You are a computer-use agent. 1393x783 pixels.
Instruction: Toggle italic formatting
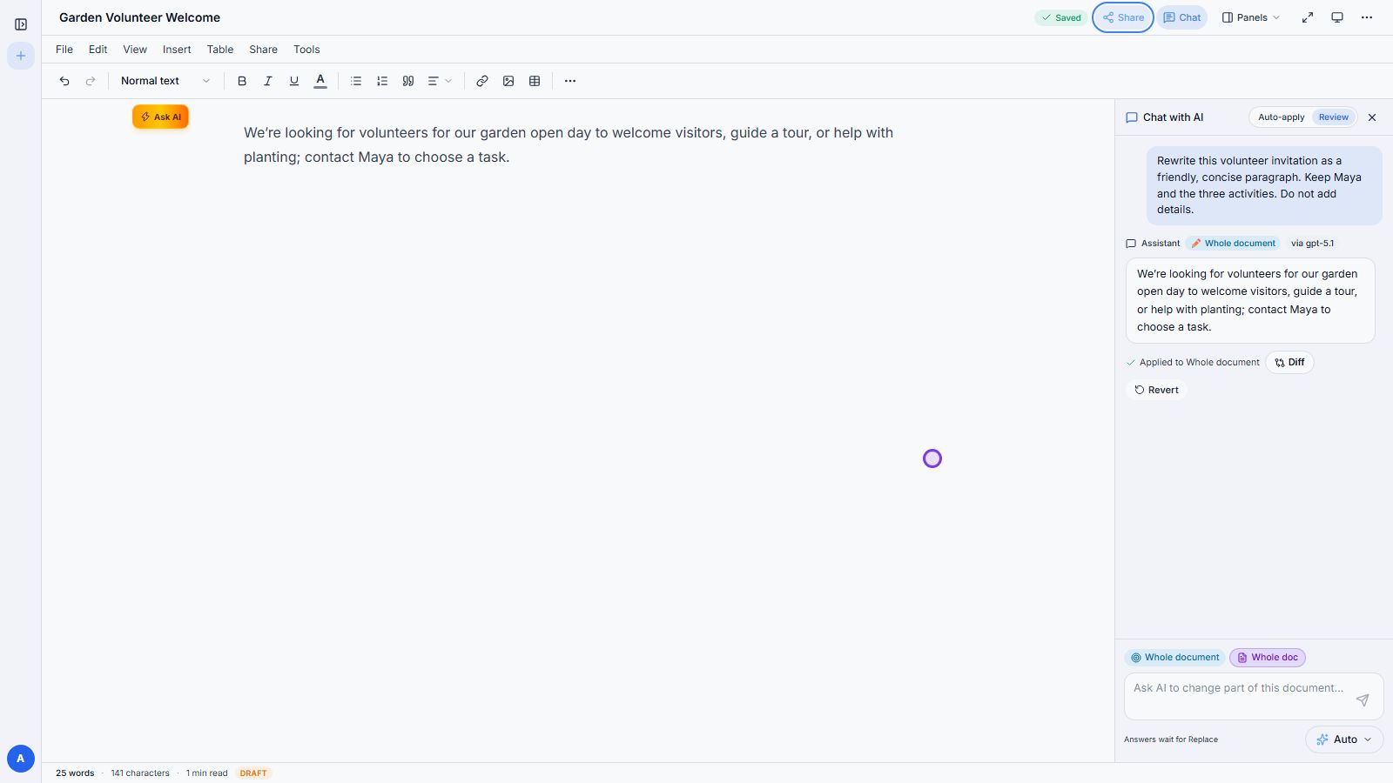pyautogui.click(x=268, y=81)
